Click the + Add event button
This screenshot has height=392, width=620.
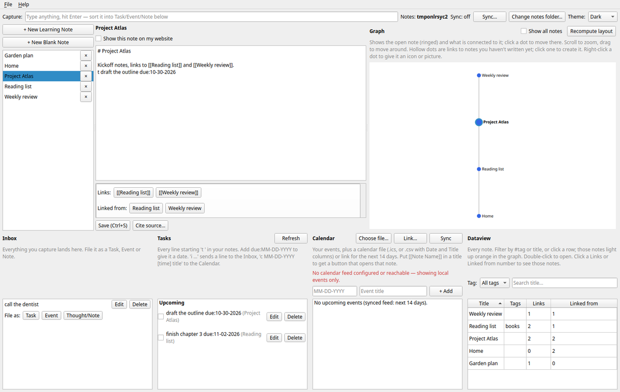(x=446, y=291)
